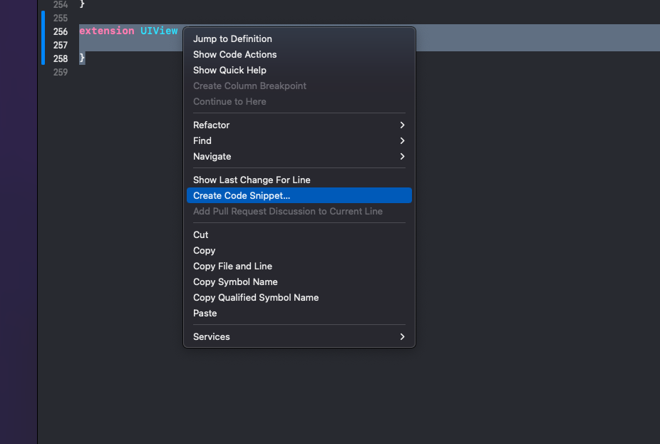Choose Create Code Snippet… option

click(x=299, y=195)
